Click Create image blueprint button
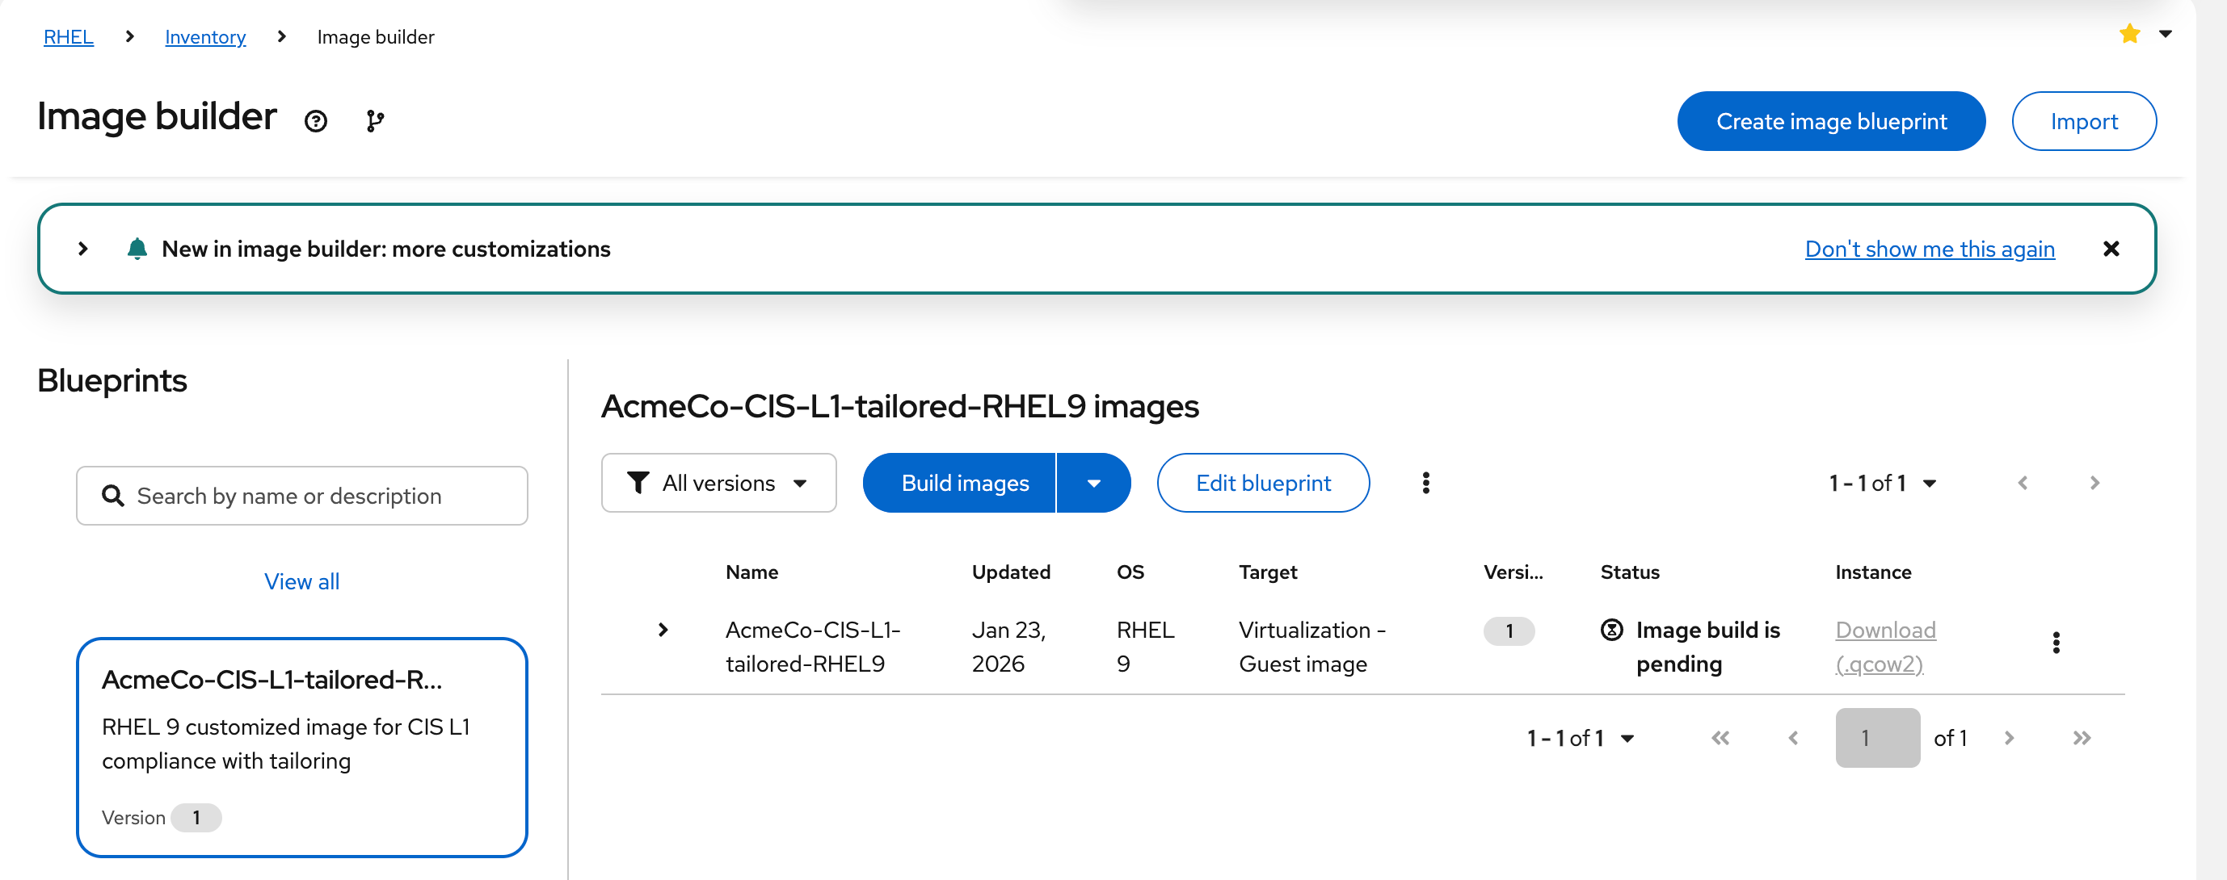The width and height of the screenshot is (2227, 880). (x=1831, y=121)
